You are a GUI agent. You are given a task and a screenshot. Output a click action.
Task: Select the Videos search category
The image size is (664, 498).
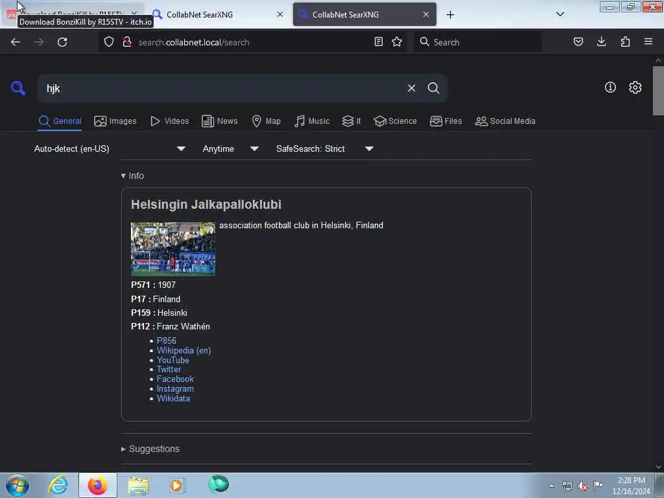pos(169,121)
